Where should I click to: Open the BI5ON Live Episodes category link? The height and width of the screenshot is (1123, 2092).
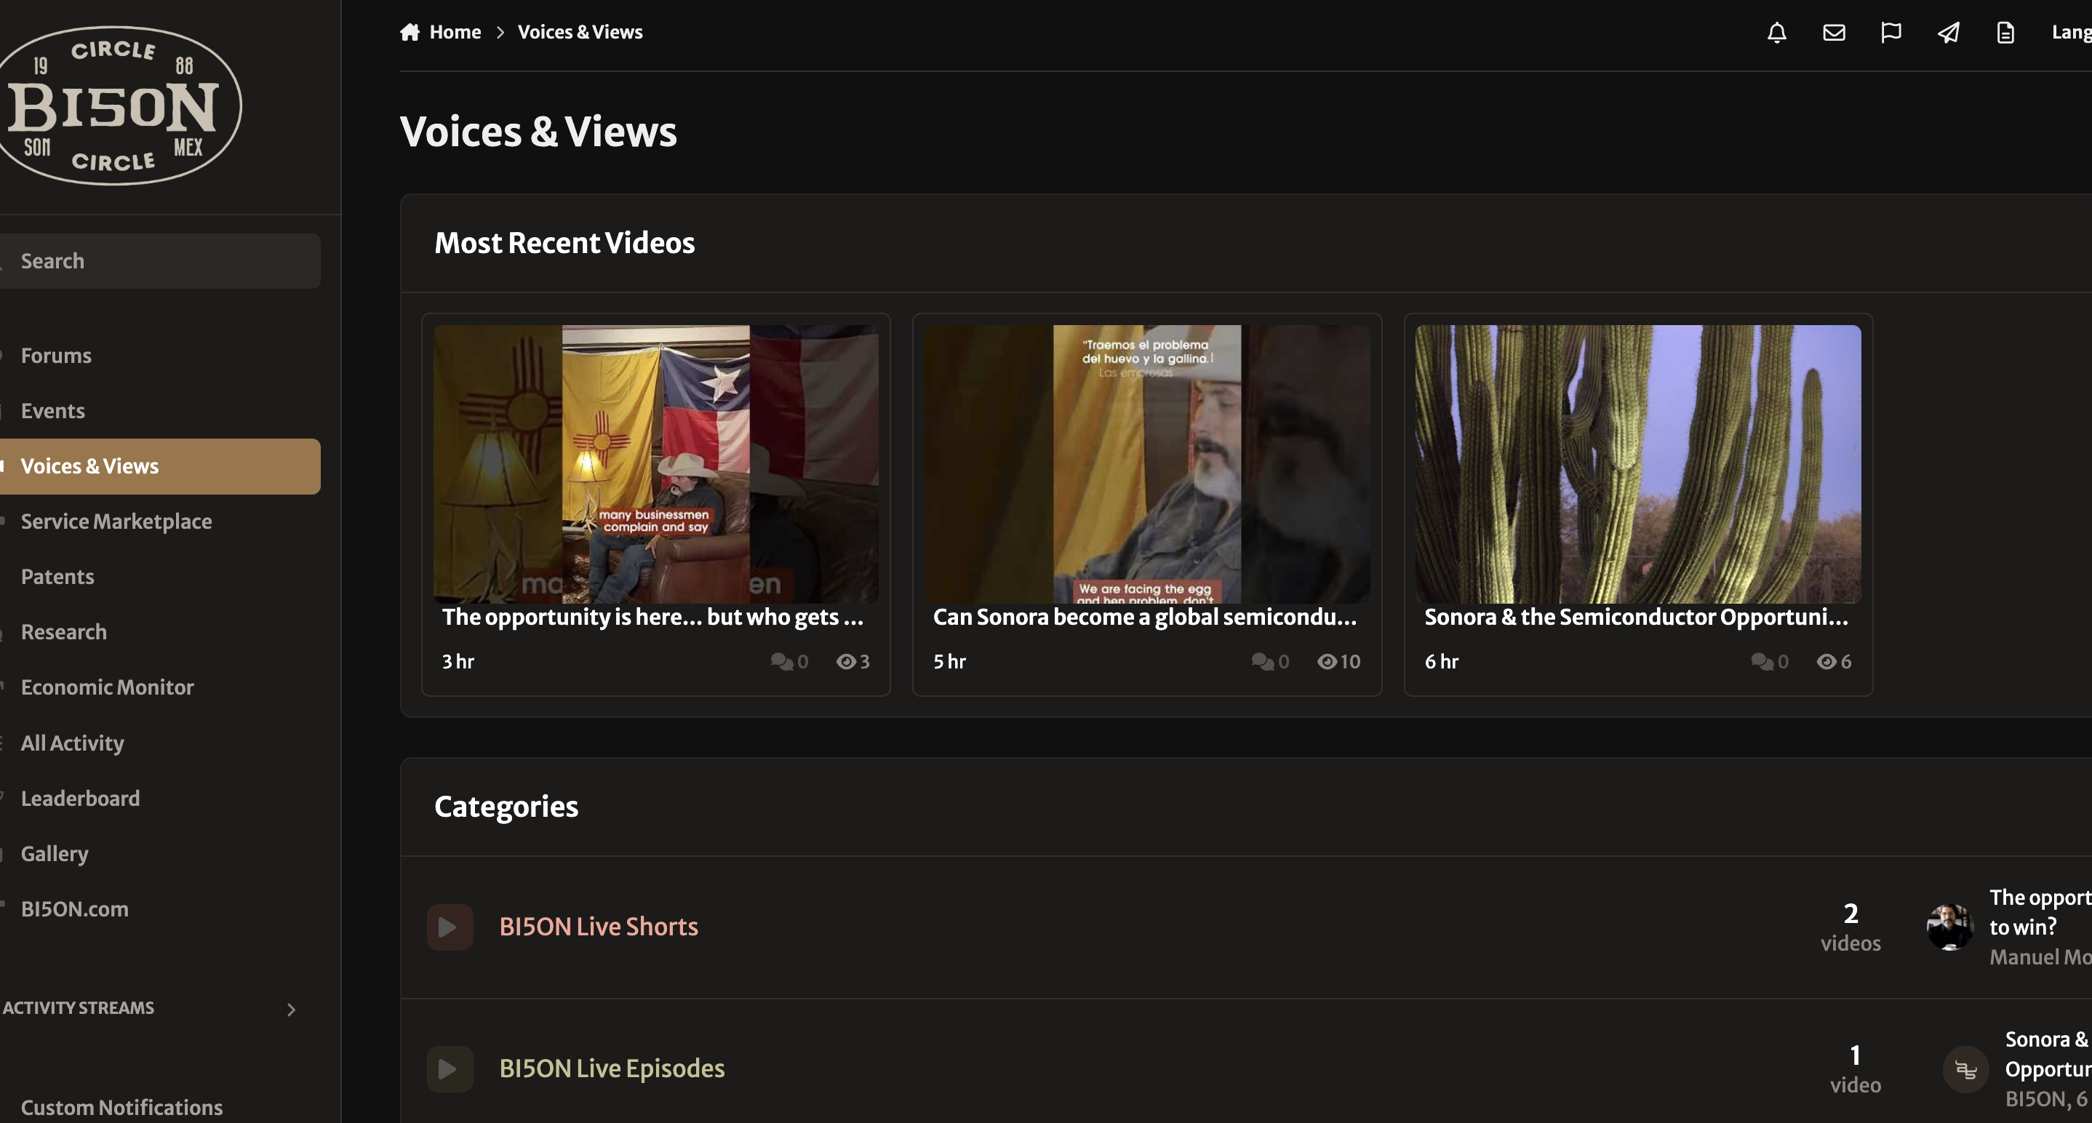(612, 1068)
